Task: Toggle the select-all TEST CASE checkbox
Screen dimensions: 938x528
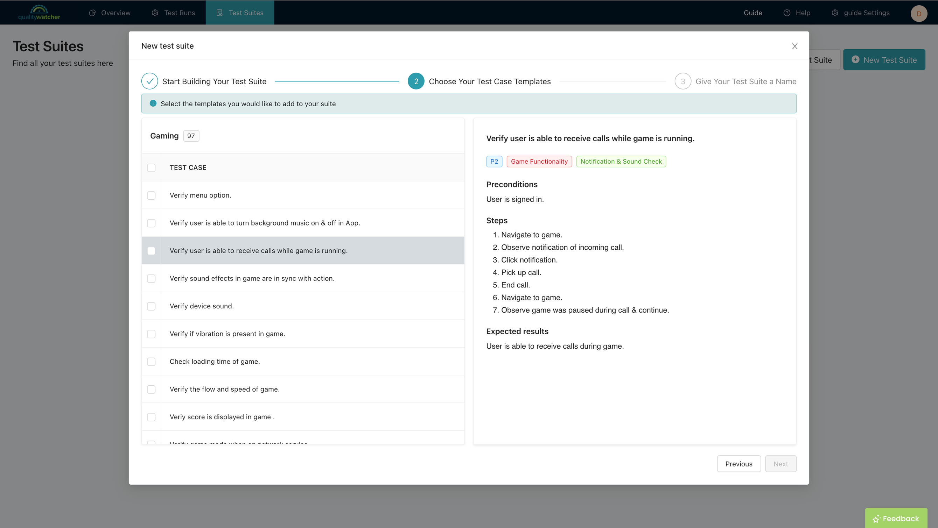Action: click(x=151, y=167)
